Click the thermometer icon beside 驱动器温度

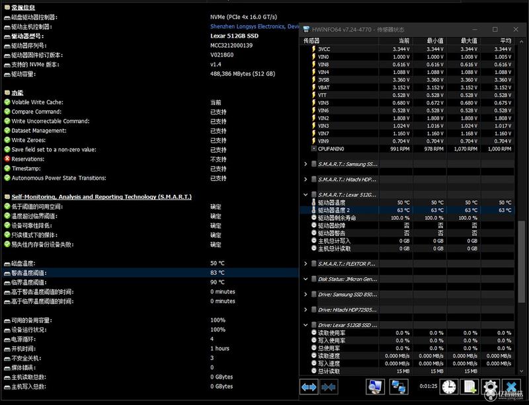coord(313,202)
